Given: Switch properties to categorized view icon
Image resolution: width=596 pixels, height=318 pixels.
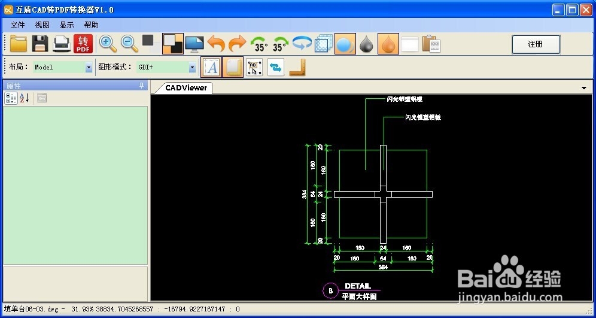Looking at the screenshot, I should click(11, 98).
